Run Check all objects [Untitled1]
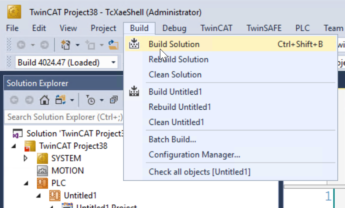Viewport: 345px width, 208px height. coord(199,172)
